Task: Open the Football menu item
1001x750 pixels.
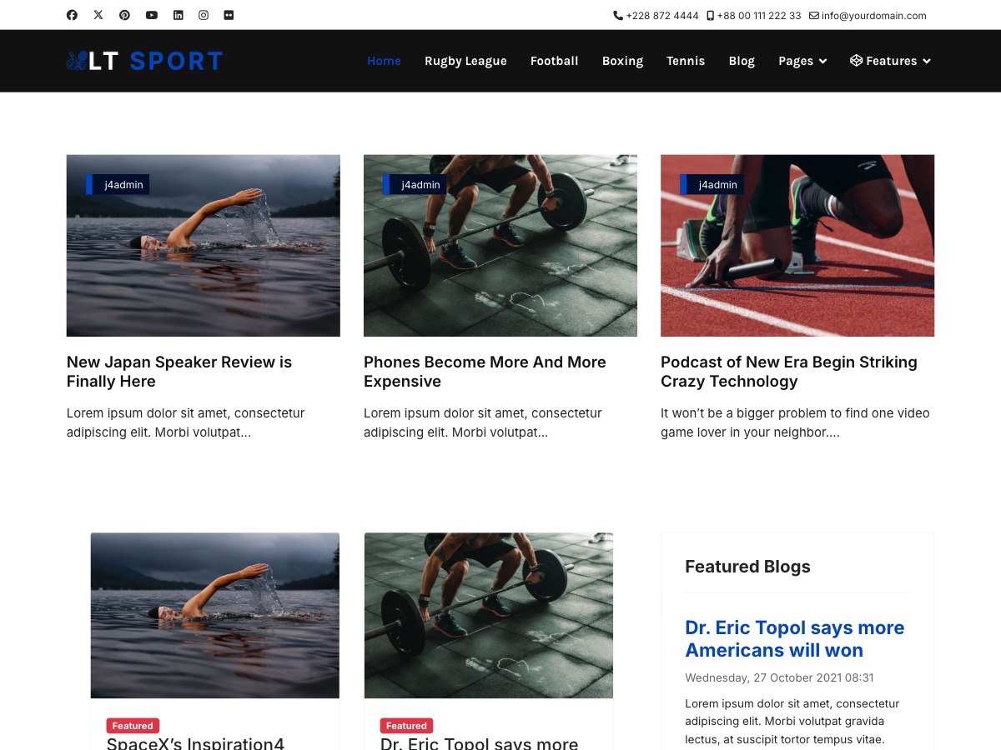Action: [x=554, y=61]
